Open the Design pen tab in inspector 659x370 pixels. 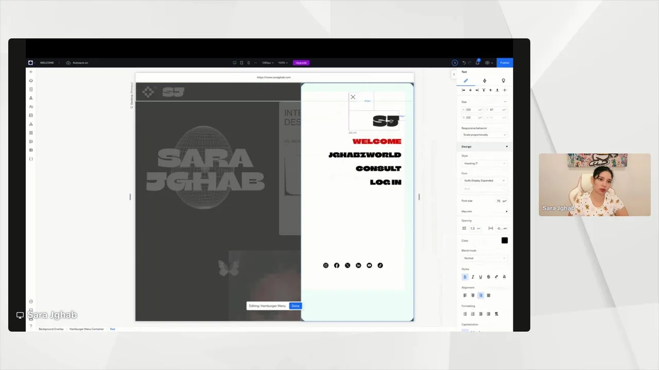pos(465,81)
